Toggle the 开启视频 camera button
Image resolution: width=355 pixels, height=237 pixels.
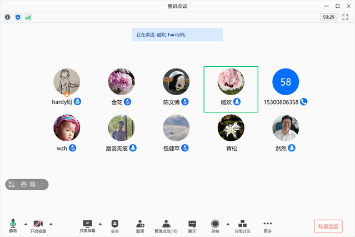(38, 225)
